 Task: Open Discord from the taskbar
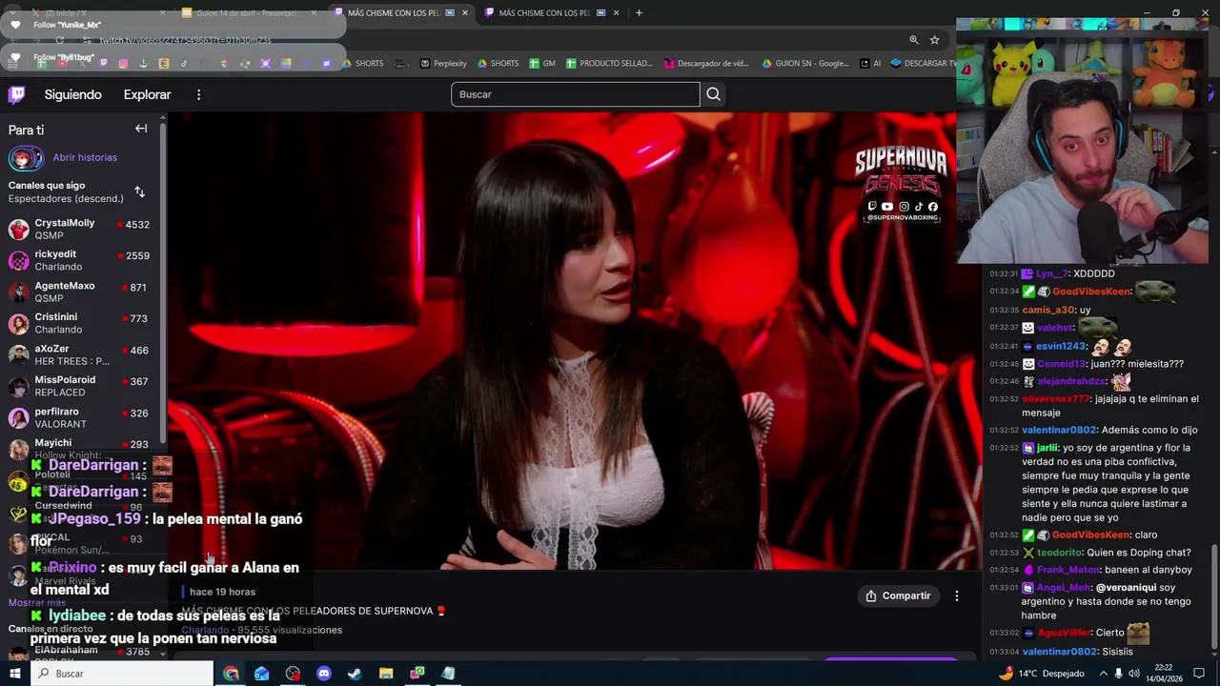324,674
